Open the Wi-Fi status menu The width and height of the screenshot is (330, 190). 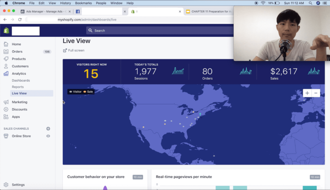[263, 3]
